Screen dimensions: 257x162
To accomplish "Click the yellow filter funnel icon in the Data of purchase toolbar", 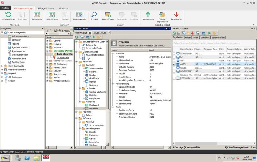I will click(x=188, y=33).
